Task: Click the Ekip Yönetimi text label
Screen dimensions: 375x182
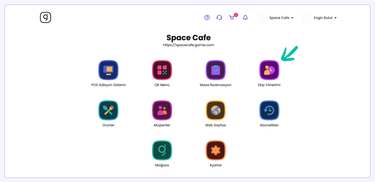Action: (269, 85)
